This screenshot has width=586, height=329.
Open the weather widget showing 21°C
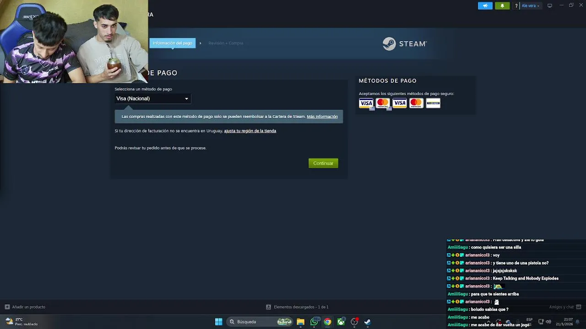[22, 322]
